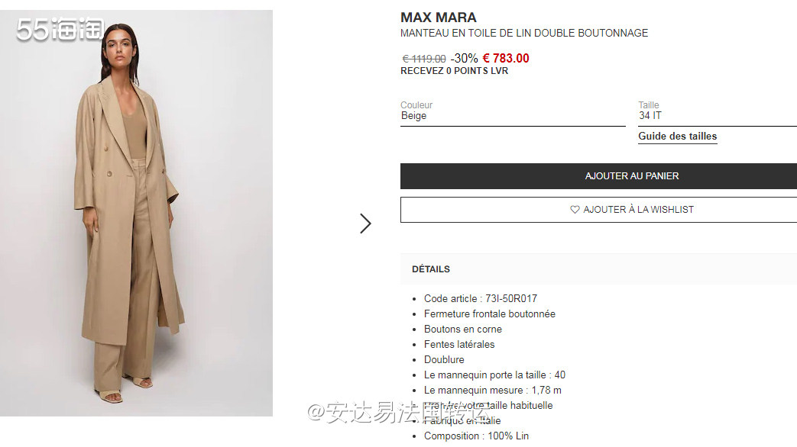Show next product image with arrow
This screenshot has width=797, height=447.
pyautogui.click(x=365, y=223)
